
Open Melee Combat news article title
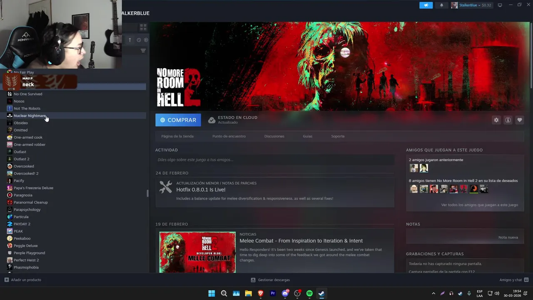301,241
